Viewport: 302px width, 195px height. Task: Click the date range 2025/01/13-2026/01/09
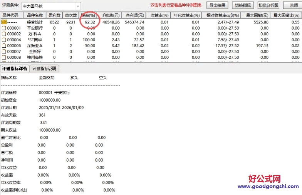tap(61, 108)
